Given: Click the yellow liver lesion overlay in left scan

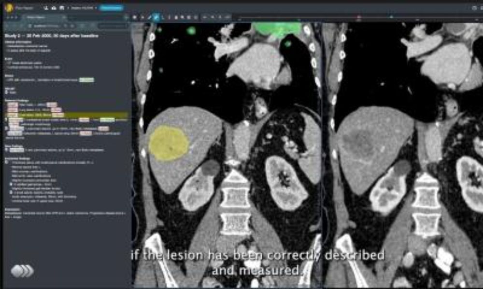Looking at the screenshot, I should click(x=169, y=143).
